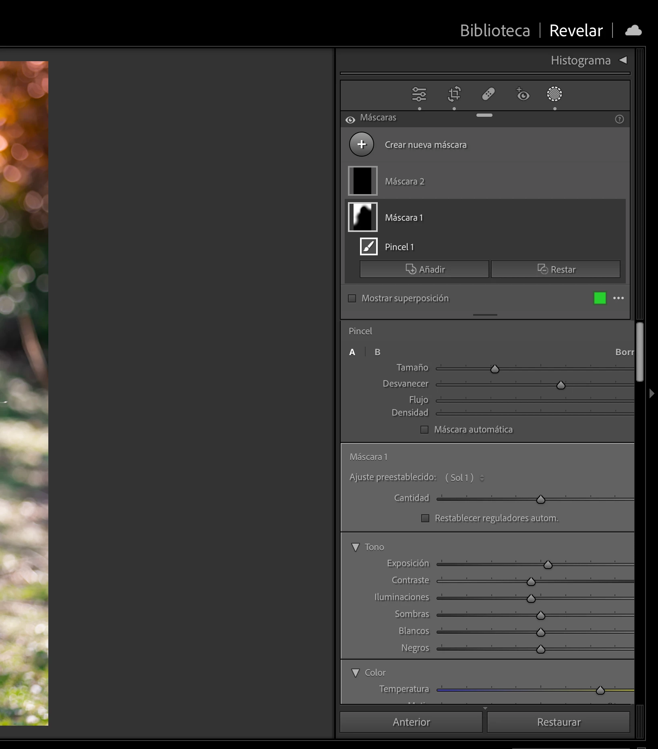658x749 pixels.
Task: Click the Densidad slider track
Action: pos(535,414)
